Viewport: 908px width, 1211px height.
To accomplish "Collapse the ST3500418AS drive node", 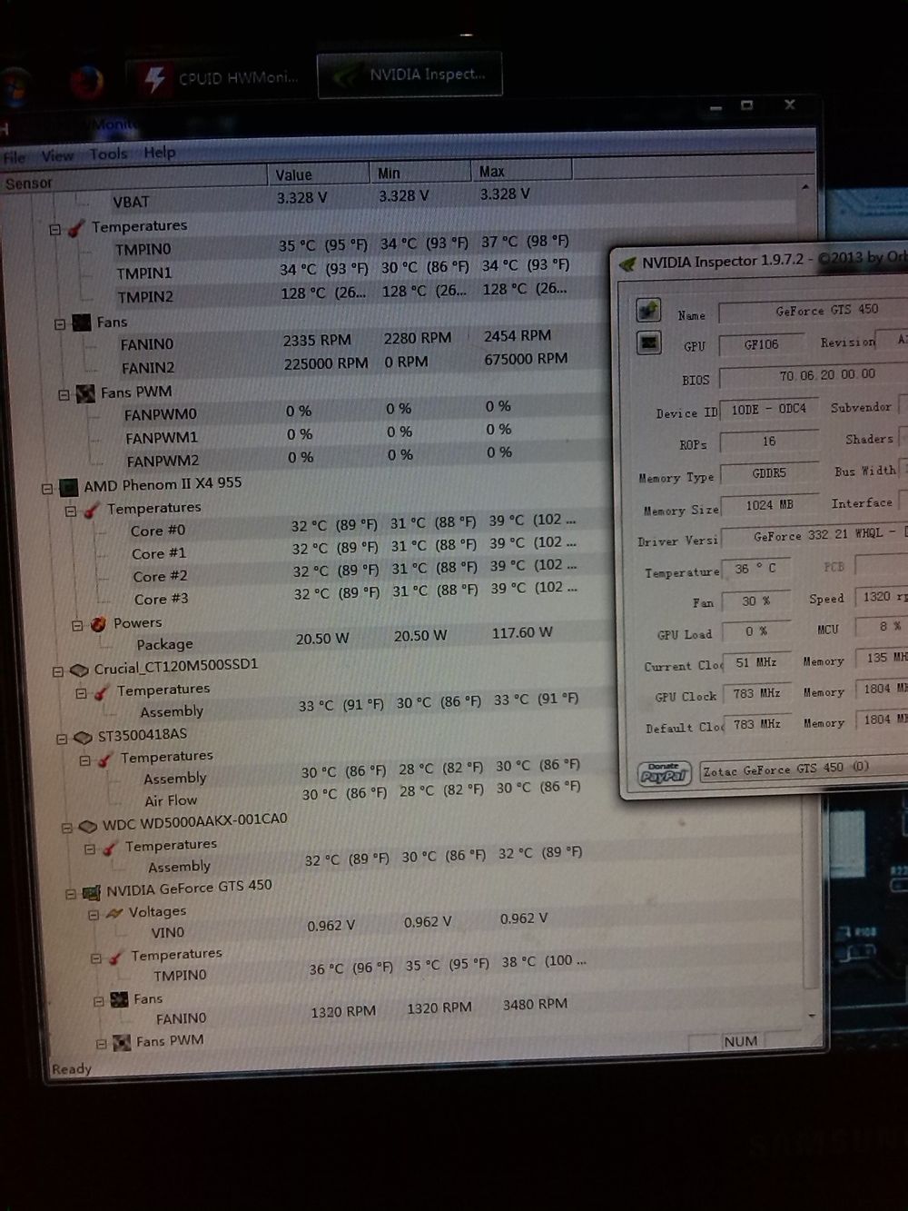I will click(62, 740).
